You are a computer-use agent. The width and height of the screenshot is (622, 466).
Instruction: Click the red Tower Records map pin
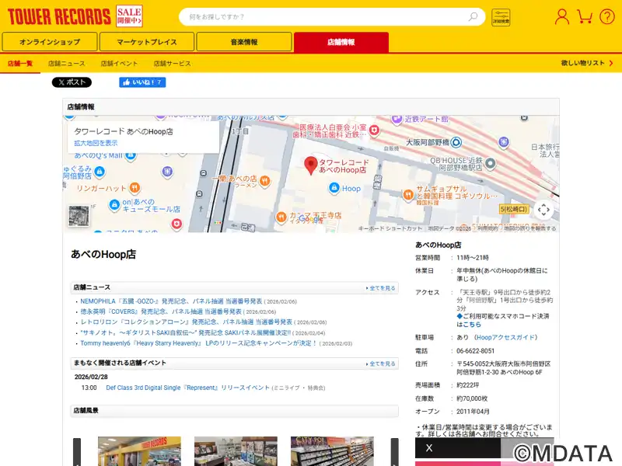click(310, 165)
